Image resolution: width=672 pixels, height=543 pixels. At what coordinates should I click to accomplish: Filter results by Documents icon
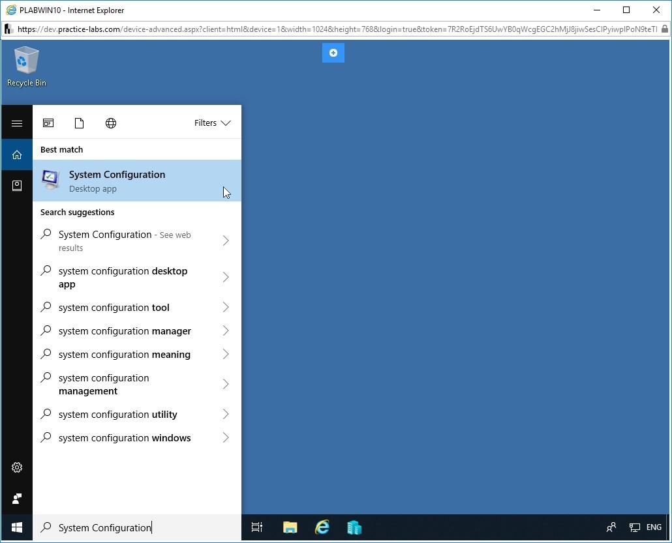[x=80, y=123]
